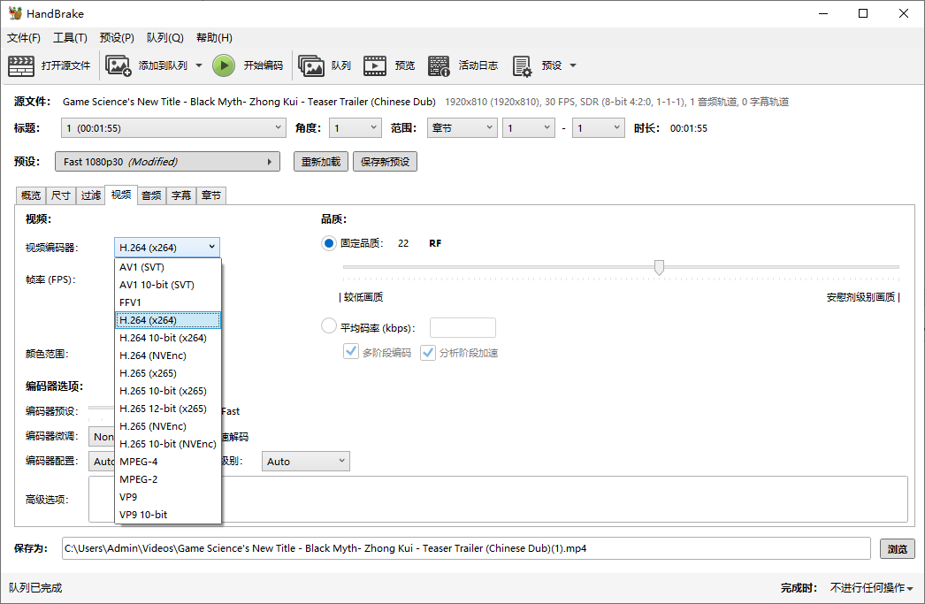Click the 预览 preview film icon
925x604 pixels.
[x=375, y=65]
